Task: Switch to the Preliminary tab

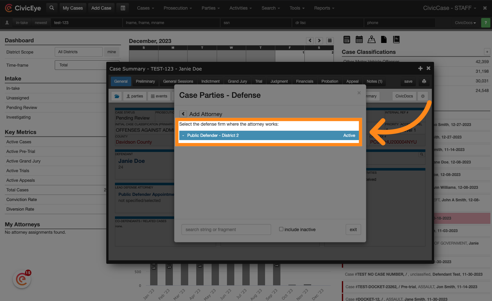Action: (145, 81)
